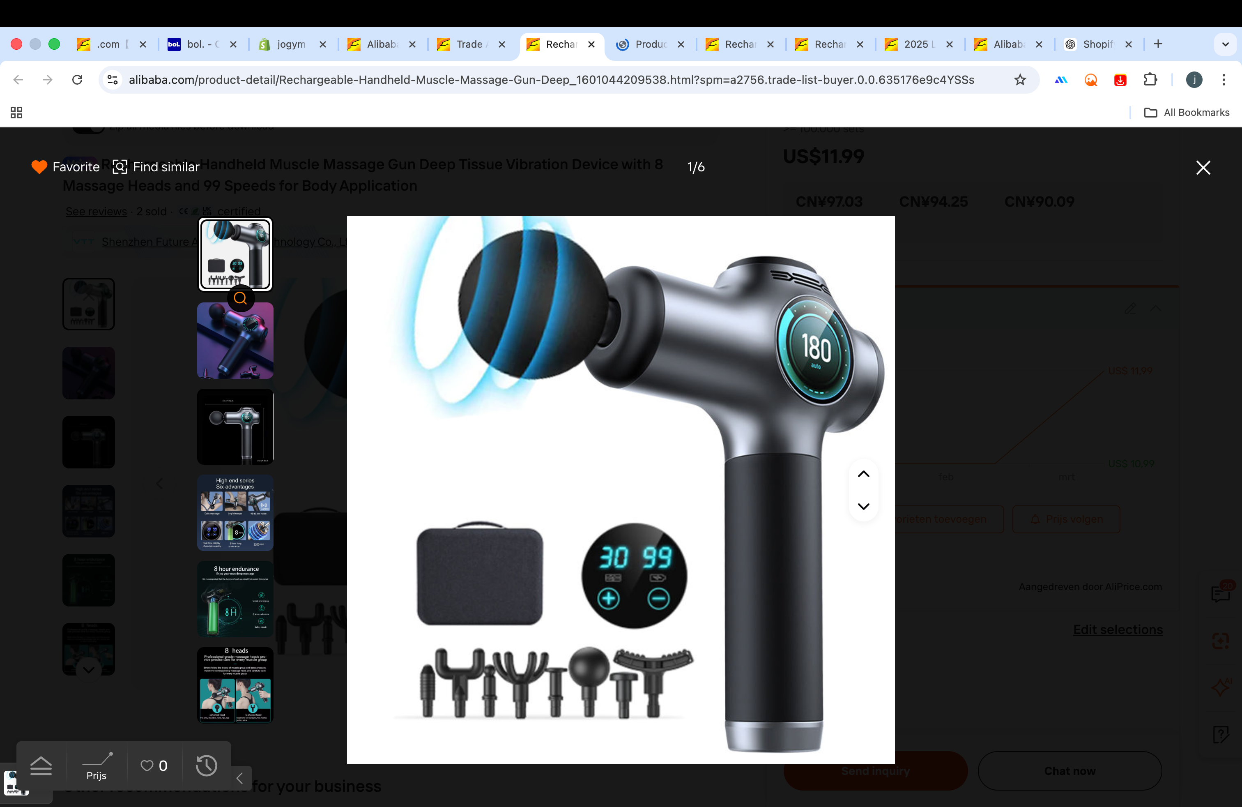Click the Edit selections link
Screen dimensions: 1242x807
(x=1118, y=629)
